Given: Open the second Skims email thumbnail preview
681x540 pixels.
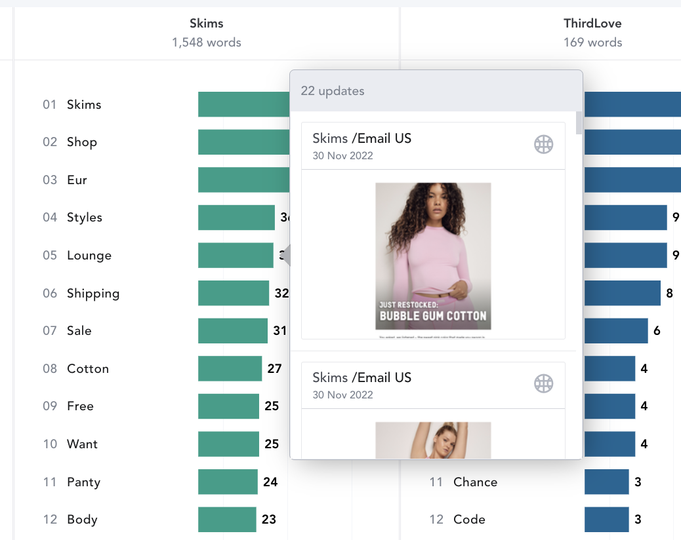Looking at the screenshot, I should click(433, 440).
